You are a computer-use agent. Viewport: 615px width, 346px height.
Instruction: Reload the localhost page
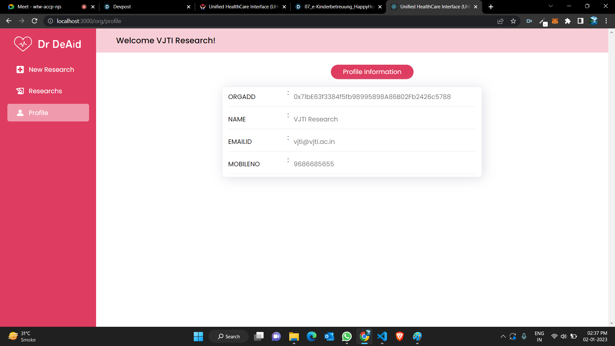[35, 21]
